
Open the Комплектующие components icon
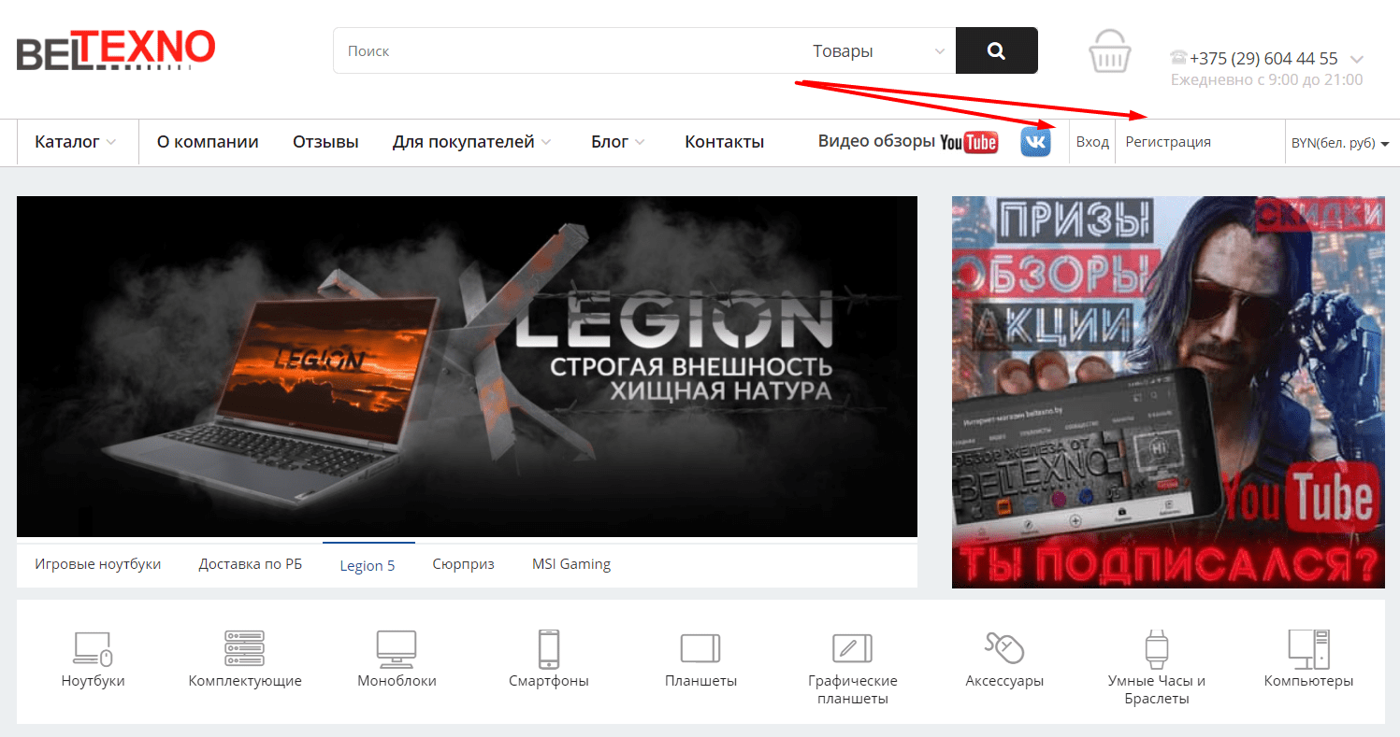pyautogui.click(x=245, y=648)
